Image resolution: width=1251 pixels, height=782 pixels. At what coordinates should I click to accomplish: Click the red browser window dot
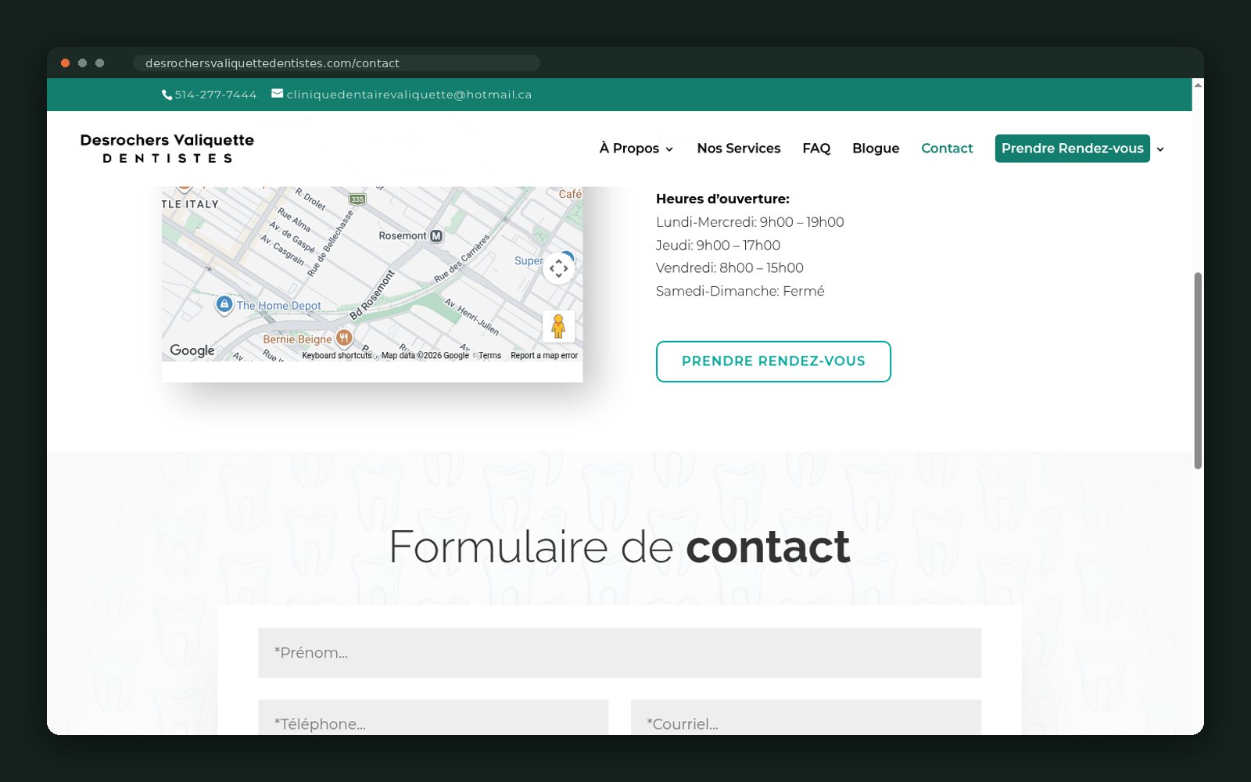click(x=66, y=63)
